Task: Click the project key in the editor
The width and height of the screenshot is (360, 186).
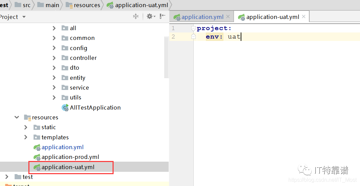Action: click(214, 28)
